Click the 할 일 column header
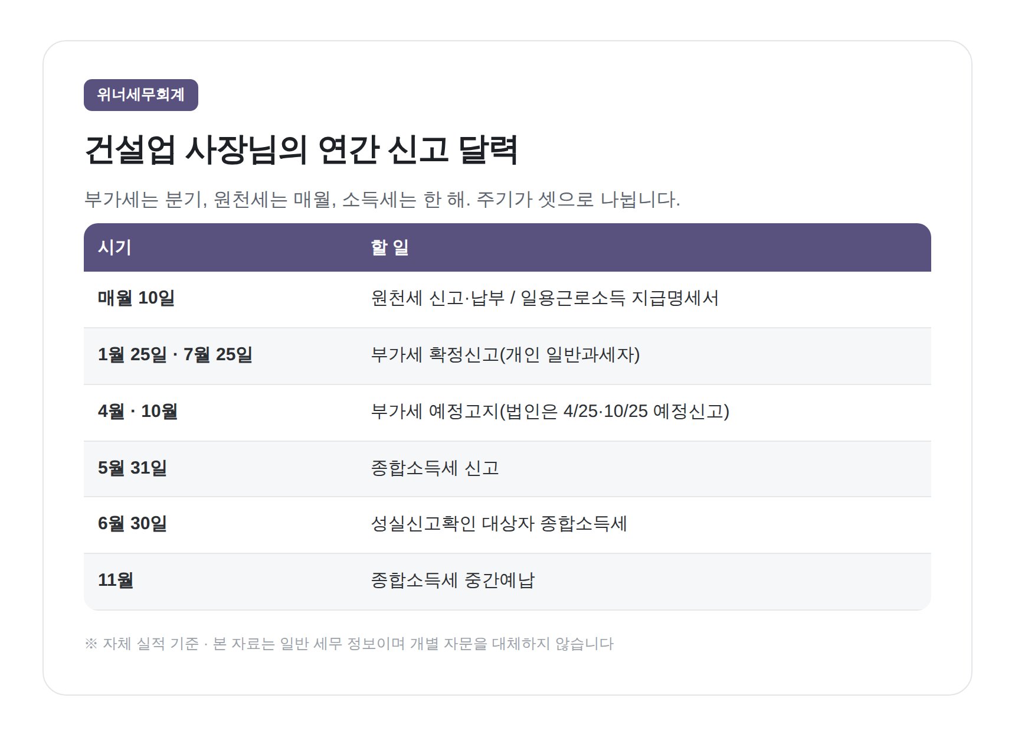Viewport: 1015px width, 737px height. click(x=389, y=247)
